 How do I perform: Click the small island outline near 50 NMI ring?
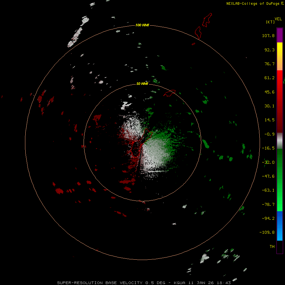pyautogui.click(x=169, y=93)
